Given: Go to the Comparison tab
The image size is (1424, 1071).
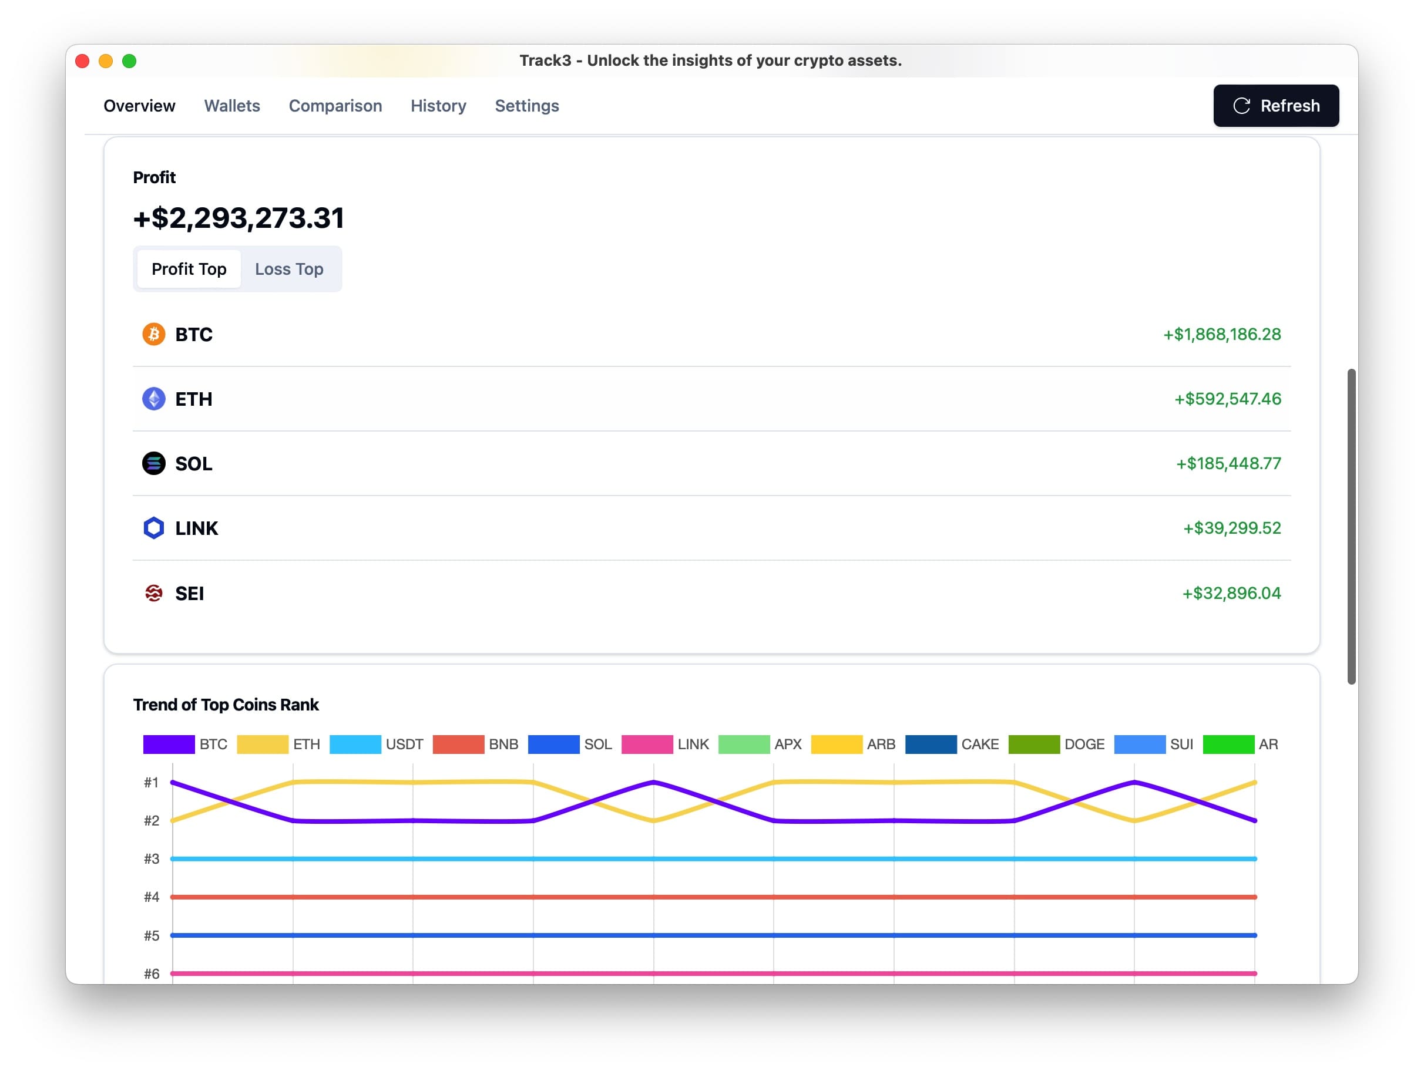Looking at the screenshot, I should [x=335, y=106].
